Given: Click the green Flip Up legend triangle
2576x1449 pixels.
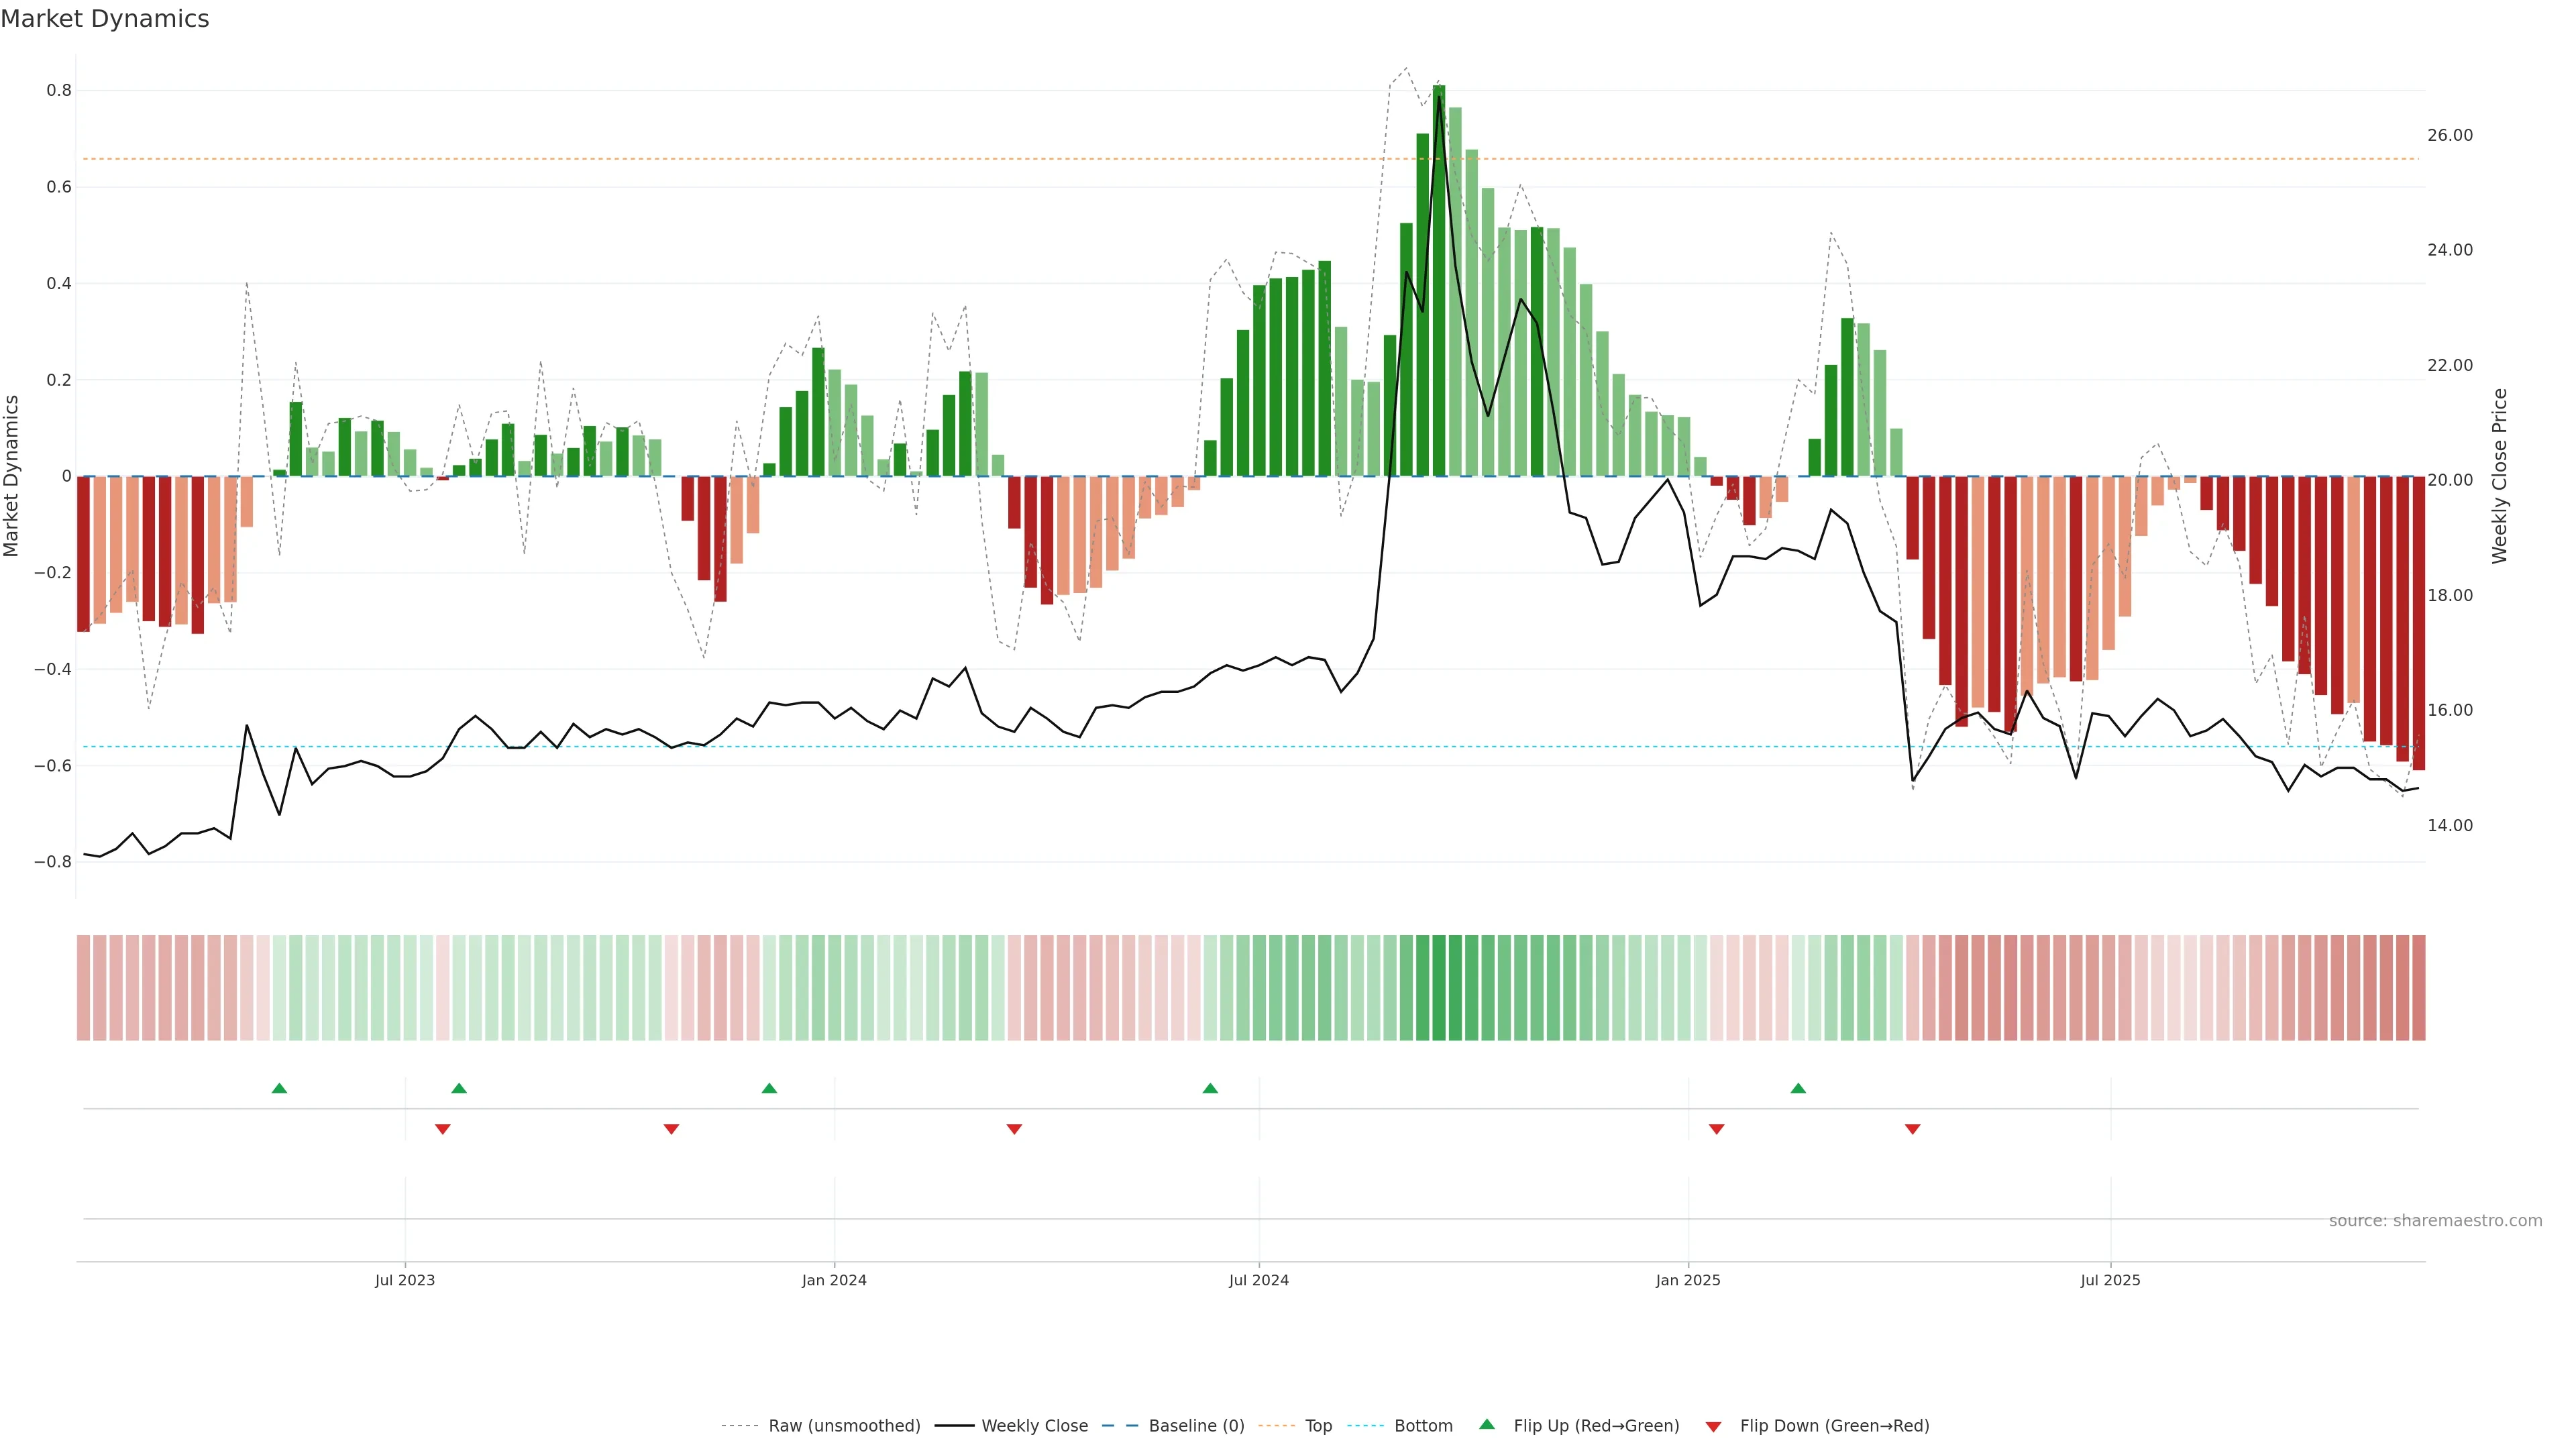Looking at the screenshot, I should pyautogui.click(x=1487, y=1424).
